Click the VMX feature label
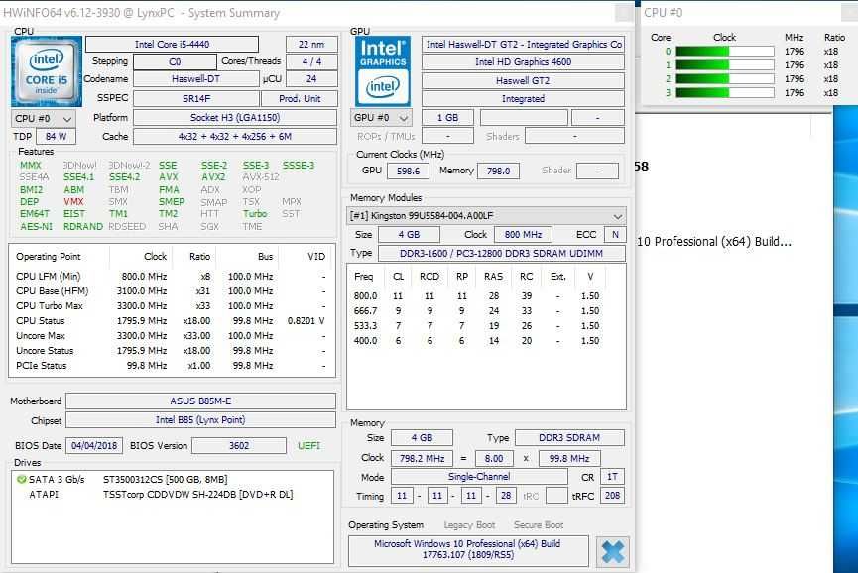Image resolution: width=858 pixels, height=573 pixels. [x=73, y=202]
